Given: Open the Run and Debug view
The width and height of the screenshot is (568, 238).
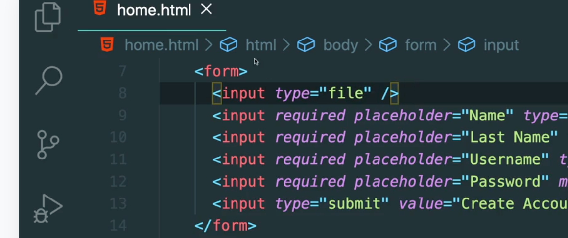Looking at the screenshot, I should click(x=47, y=209).
